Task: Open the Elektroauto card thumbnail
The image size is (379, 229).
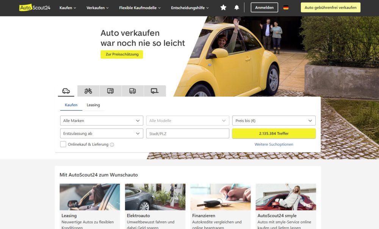Action: pos(155,197)
